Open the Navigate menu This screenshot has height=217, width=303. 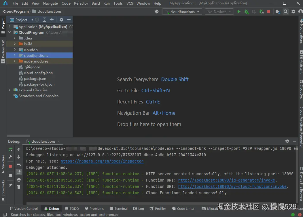50,3
